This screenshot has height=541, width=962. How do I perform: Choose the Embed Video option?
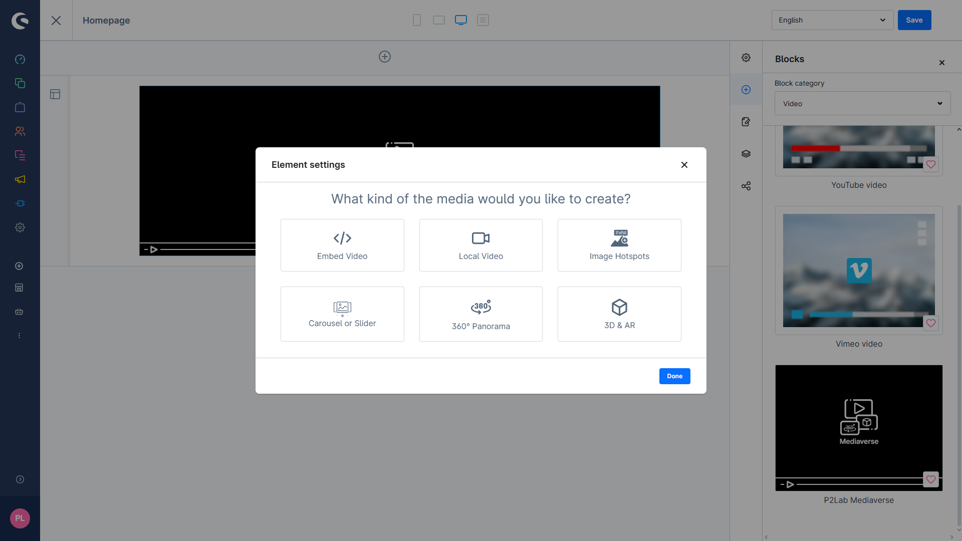click(x=342, y=245)
